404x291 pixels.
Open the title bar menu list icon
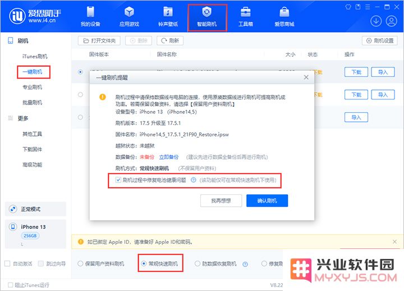(x=368, y=7)
